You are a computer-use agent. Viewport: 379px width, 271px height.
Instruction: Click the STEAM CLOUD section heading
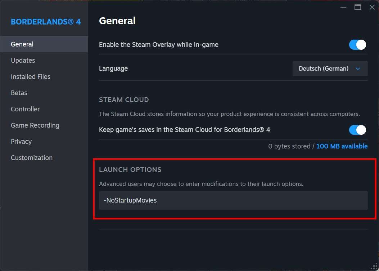[x=124, y=100]
